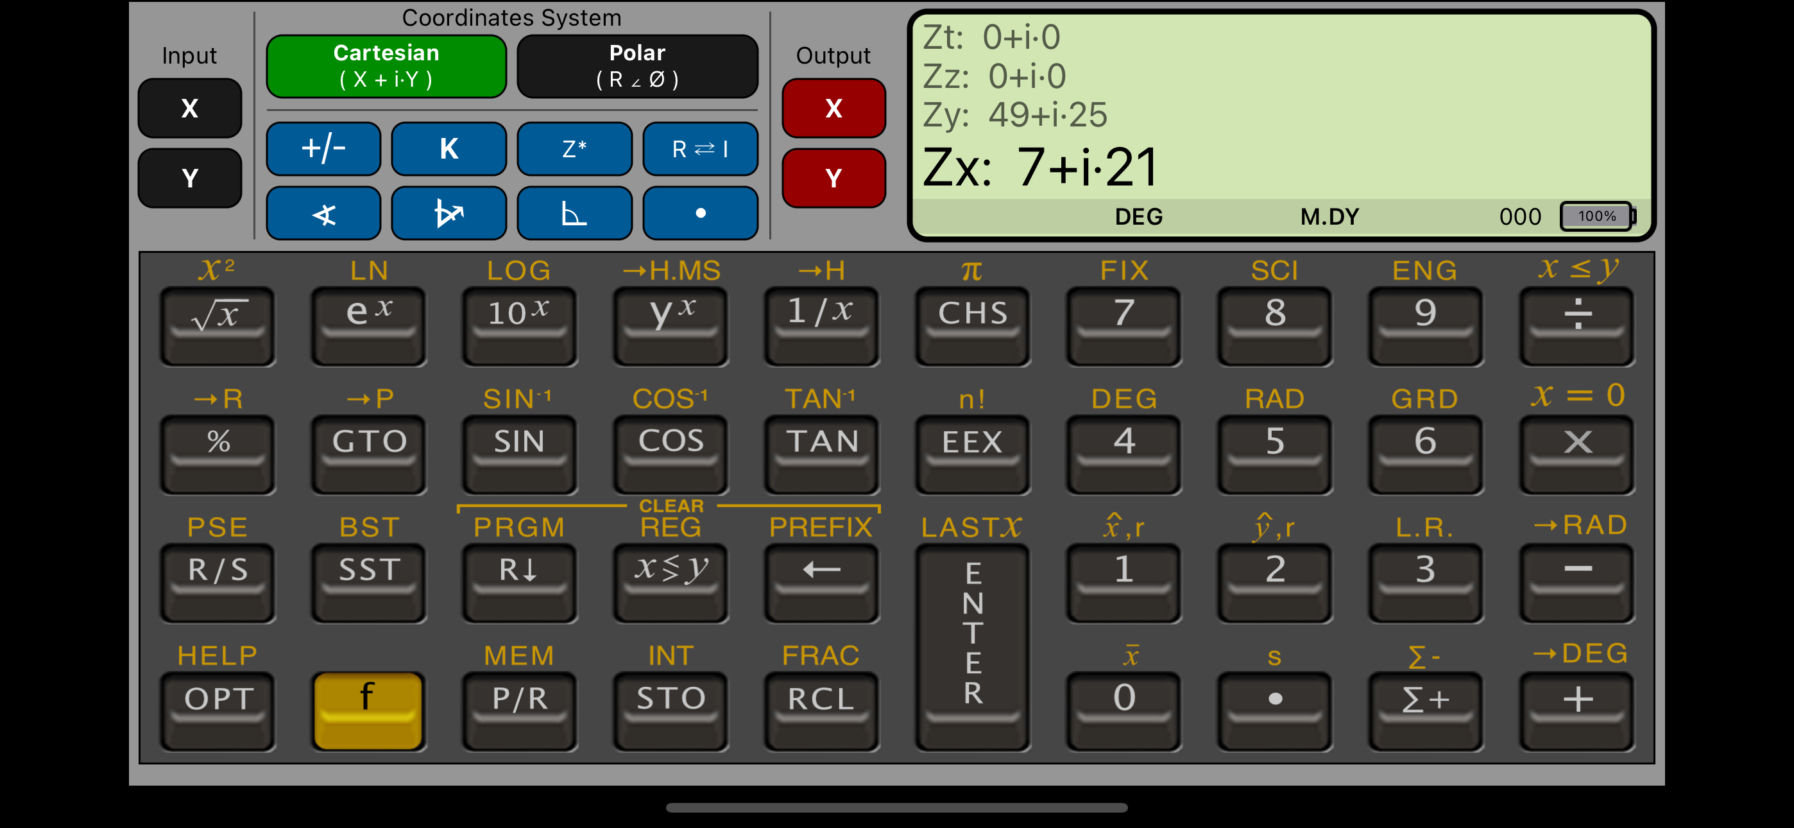Tap digit key 4
Viewport: 1794px width, 828px height.
click(1124, 454)
